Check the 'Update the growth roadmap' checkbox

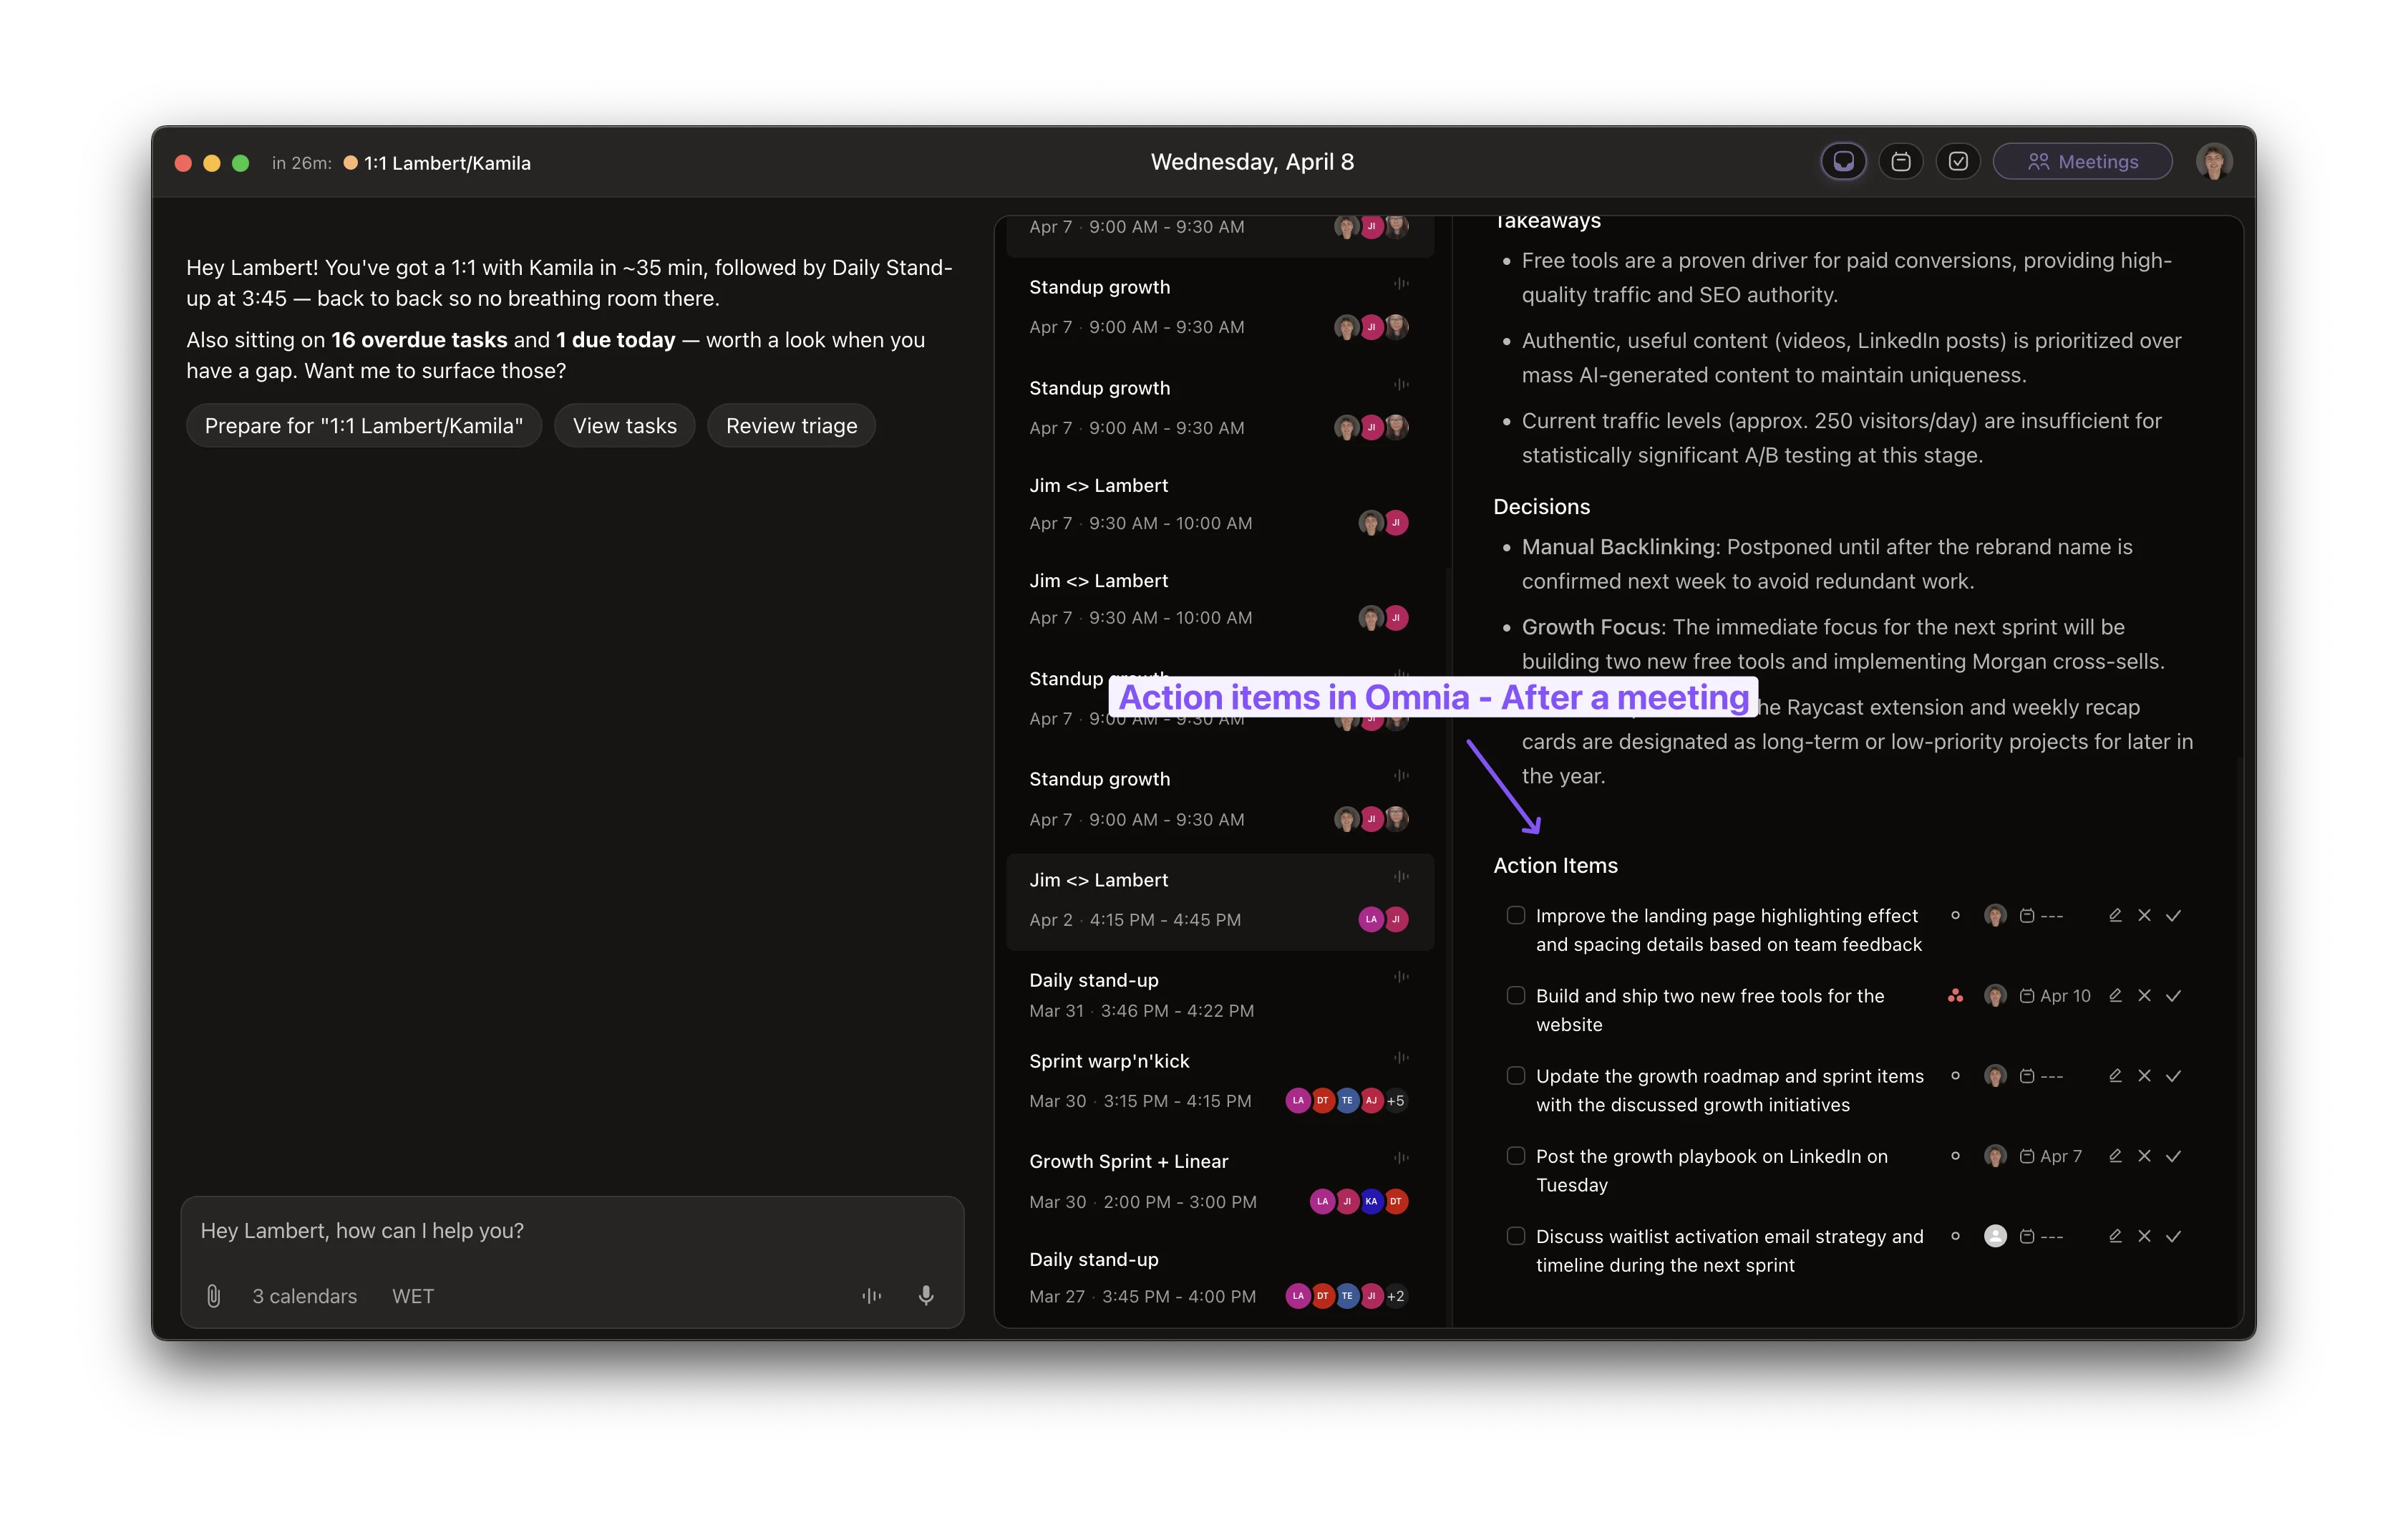tap(1516, 1076)
